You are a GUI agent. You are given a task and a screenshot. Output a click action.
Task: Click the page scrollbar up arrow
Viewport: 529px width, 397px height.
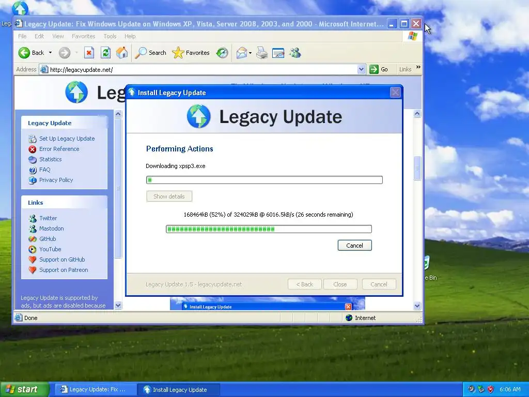[417, 114]
